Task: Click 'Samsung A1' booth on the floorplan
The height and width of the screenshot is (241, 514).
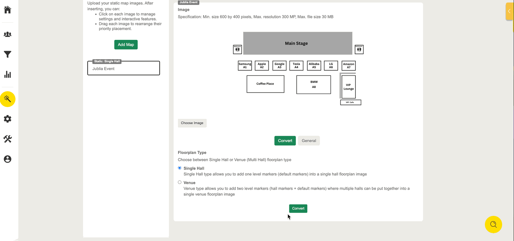Action: point(245,66)
